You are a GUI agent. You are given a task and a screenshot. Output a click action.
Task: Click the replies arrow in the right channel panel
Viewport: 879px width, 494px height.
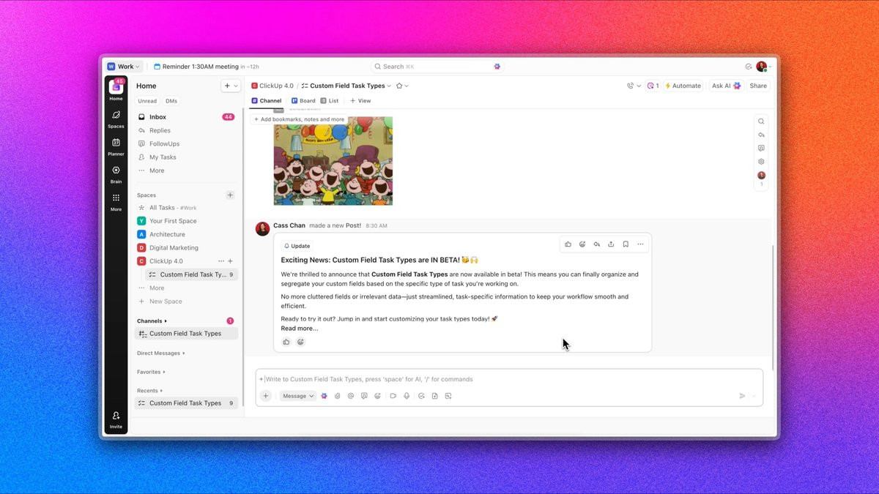pyautogui.click(x=761, y=135)
